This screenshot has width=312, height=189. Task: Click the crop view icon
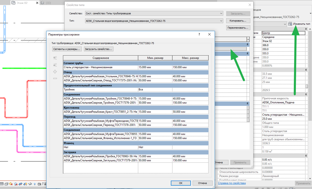20,184
